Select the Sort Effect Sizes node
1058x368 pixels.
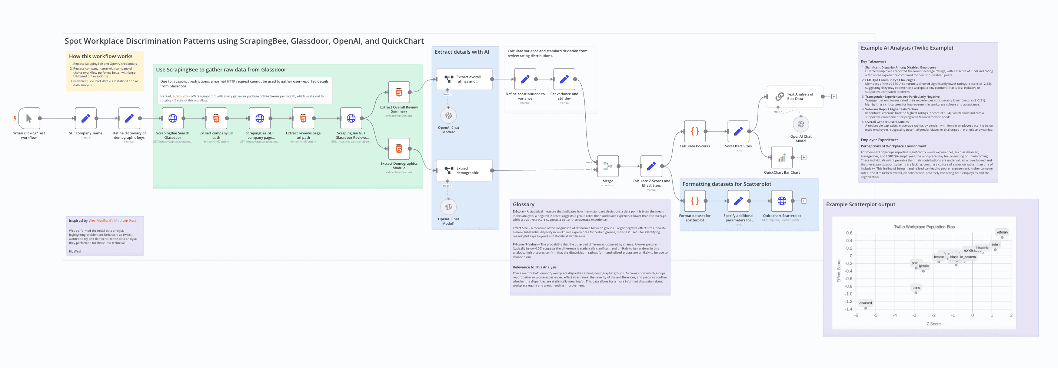[x=738, y=131]
